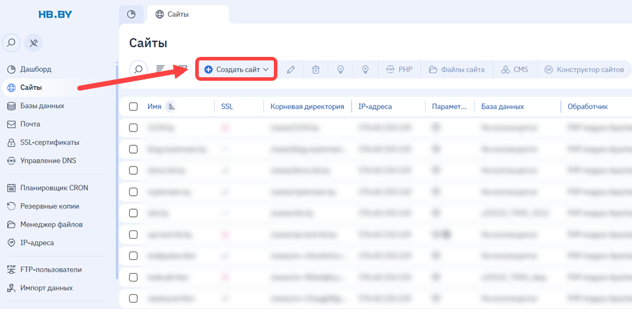
Task: Click the circular arrow backup icon
Action: [x=11, y=206]
